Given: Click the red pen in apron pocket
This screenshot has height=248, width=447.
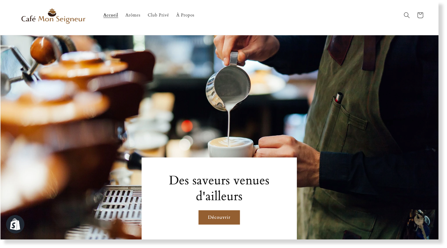Looking at the screenshot, I should 339,98.
